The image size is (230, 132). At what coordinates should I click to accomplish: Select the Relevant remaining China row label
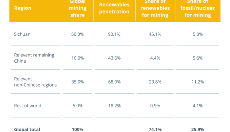pyautogui.click(x=34, y=58)
